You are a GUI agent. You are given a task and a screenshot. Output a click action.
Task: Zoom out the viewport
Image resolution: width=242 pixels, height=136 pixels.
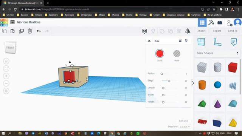click(6, 83)
